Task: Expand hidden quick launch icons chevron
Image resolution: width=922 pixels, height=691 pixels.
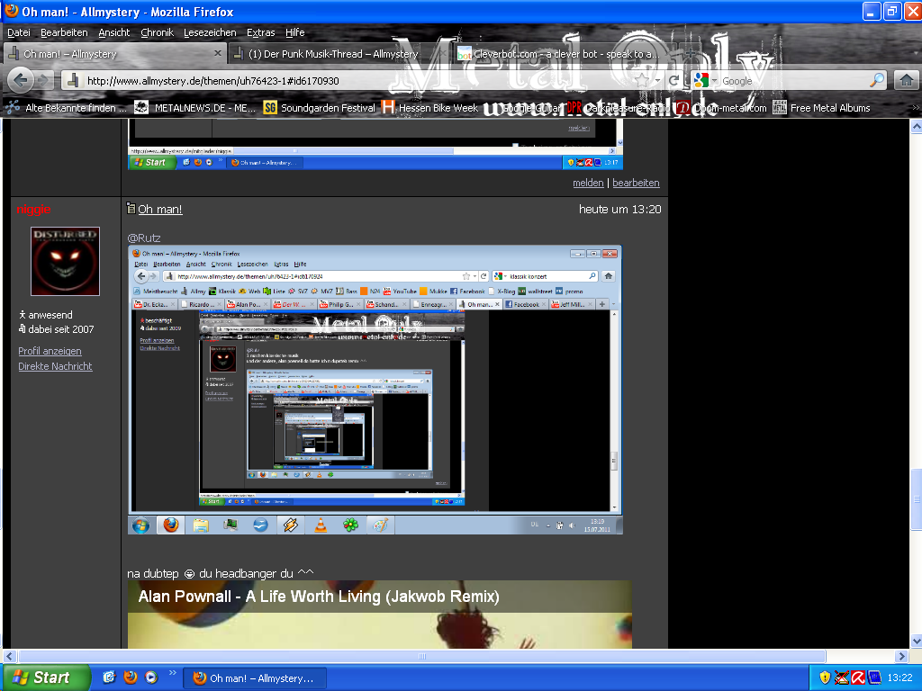Action: click(x=172, y=672)
